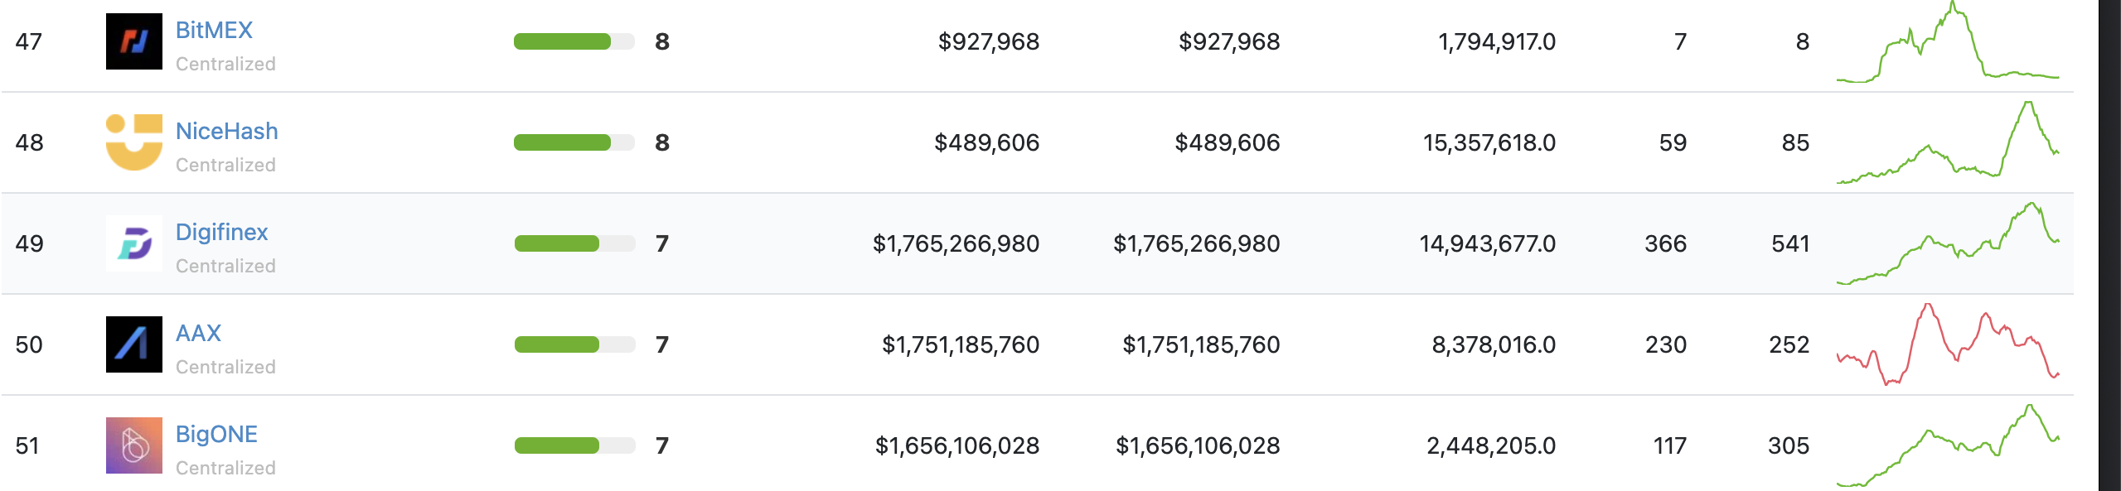Image resolution: width=2121 pixels, height=491 pixels.
Task: Open the BigONE exchange link
Action: point(216,434)
